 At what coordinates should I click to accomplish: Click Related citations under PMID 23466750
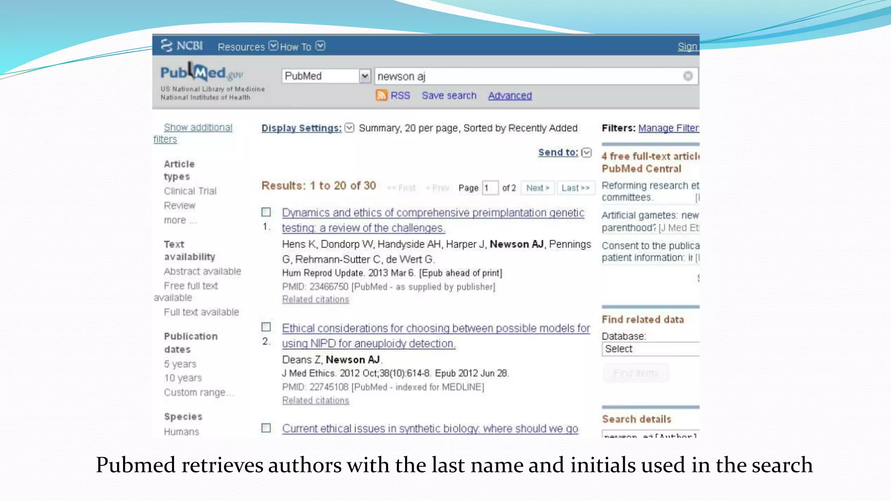pyautogui.click(x=315, y=299)
